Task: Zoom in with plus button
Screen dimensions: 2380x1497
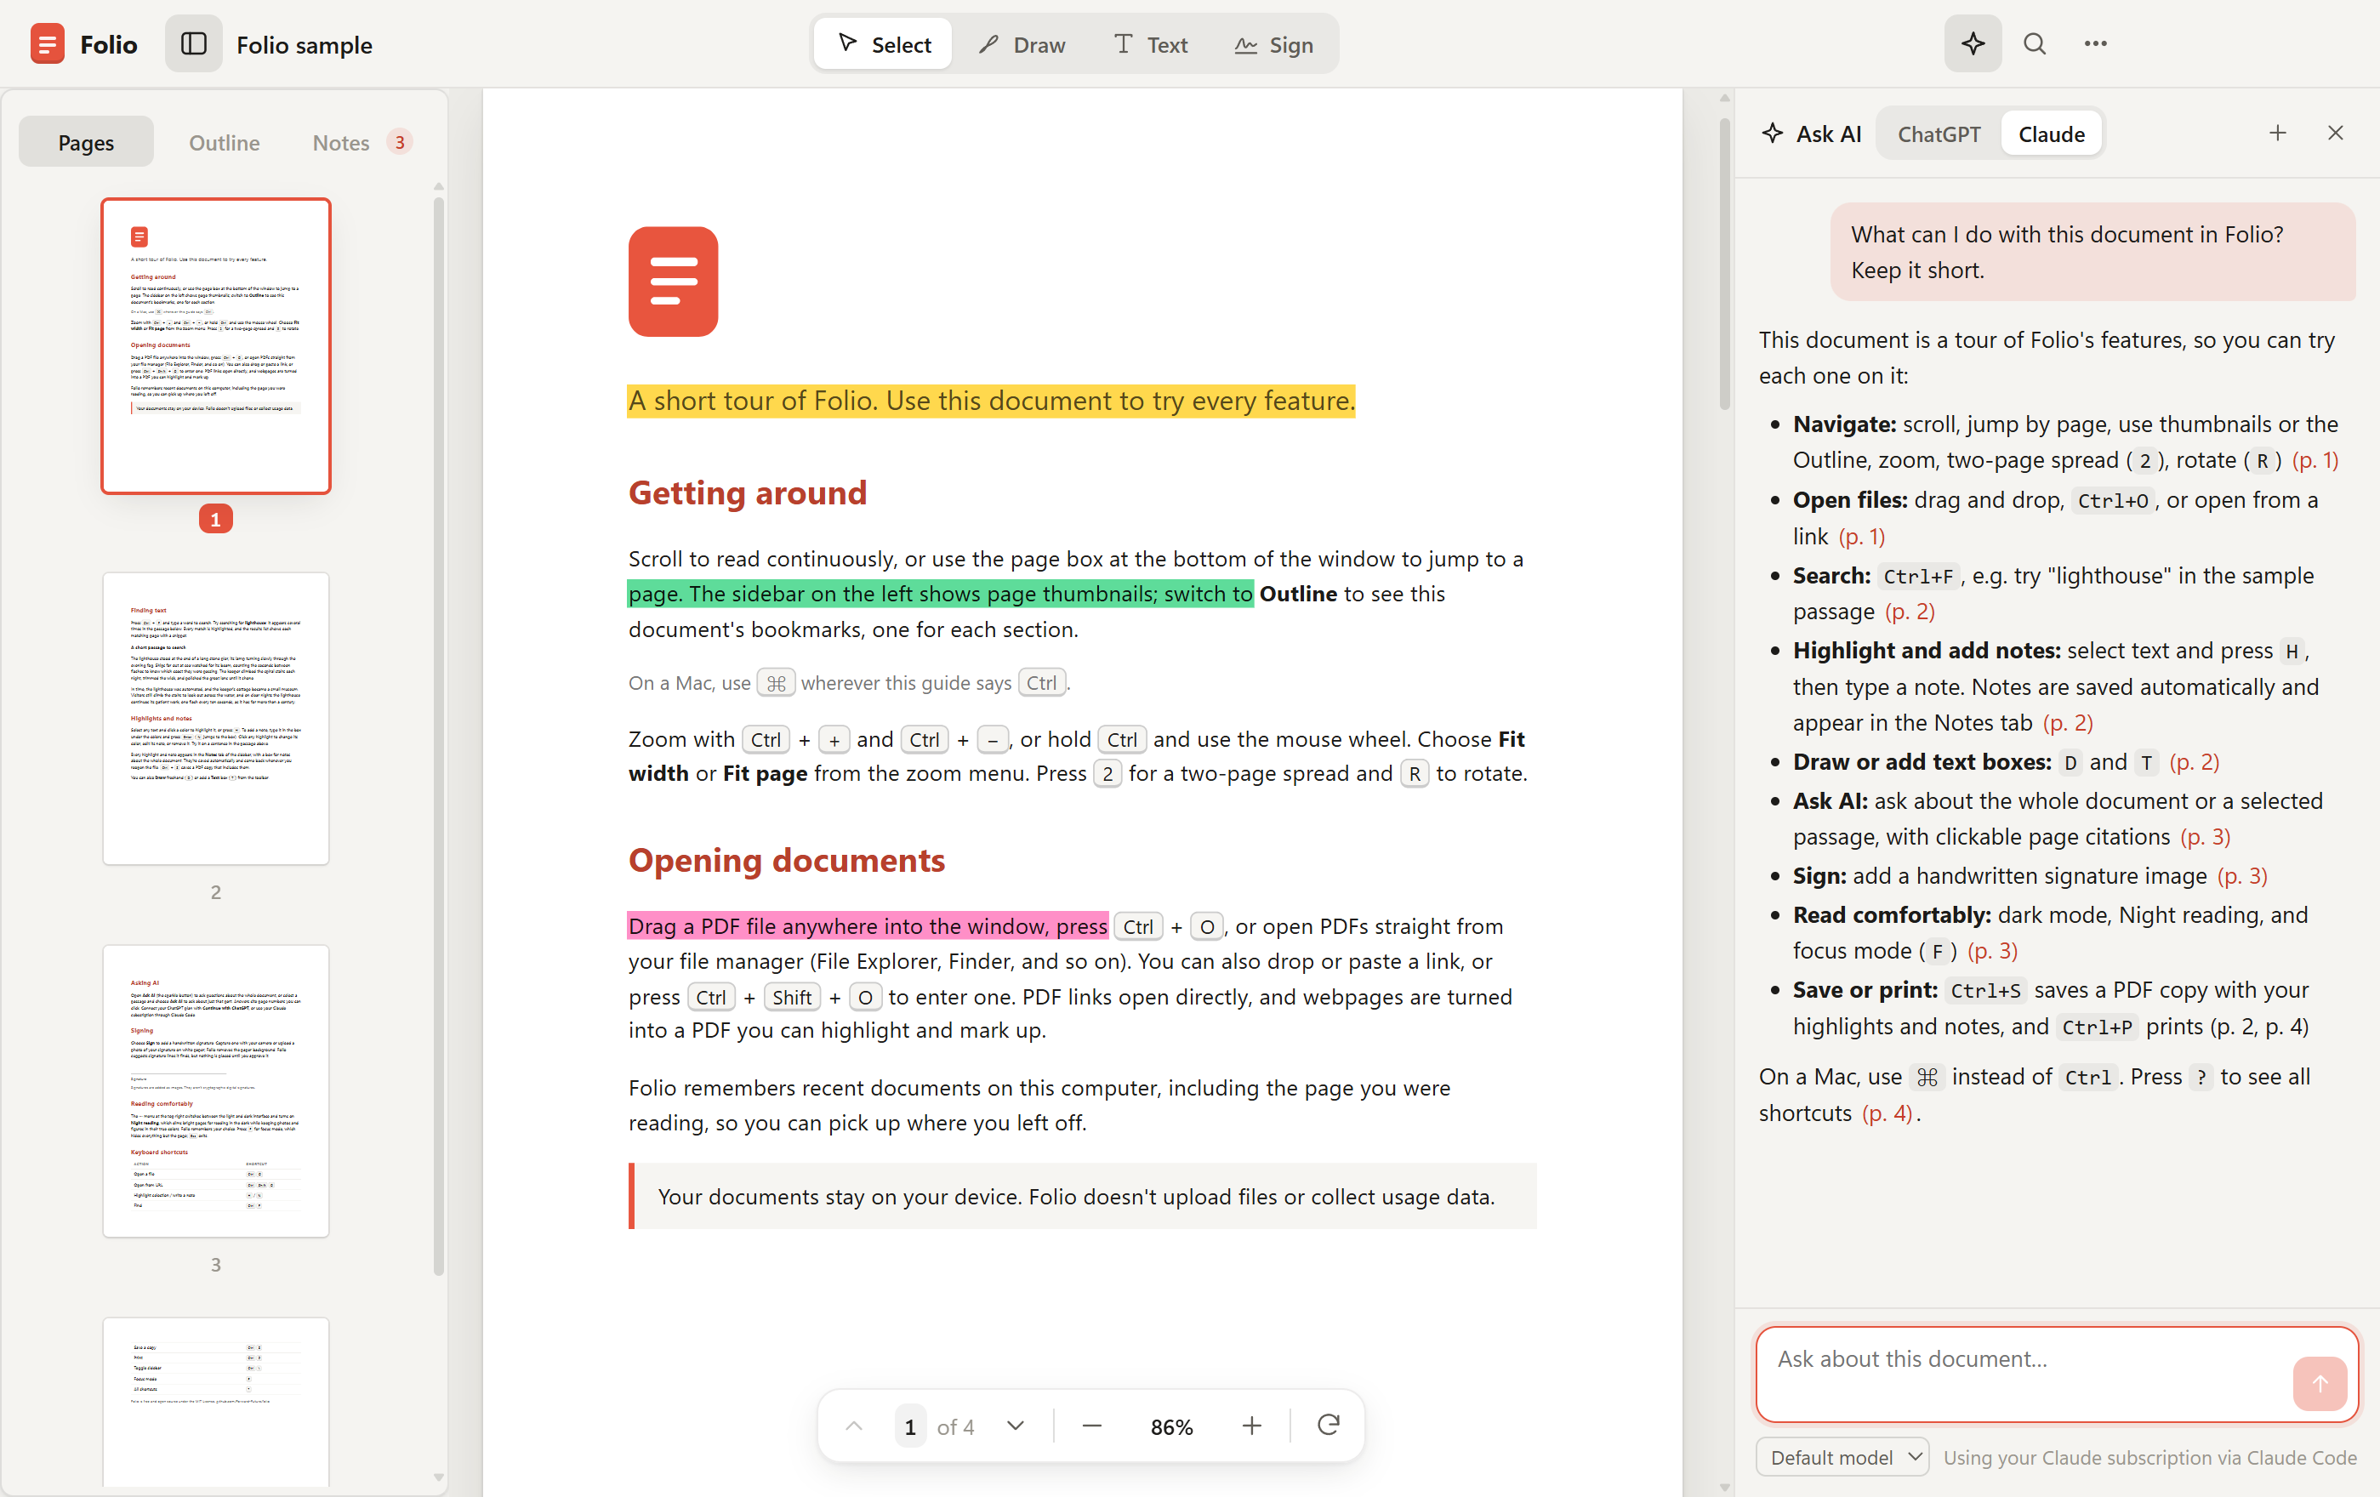Action: (x=1251, y=1426)
